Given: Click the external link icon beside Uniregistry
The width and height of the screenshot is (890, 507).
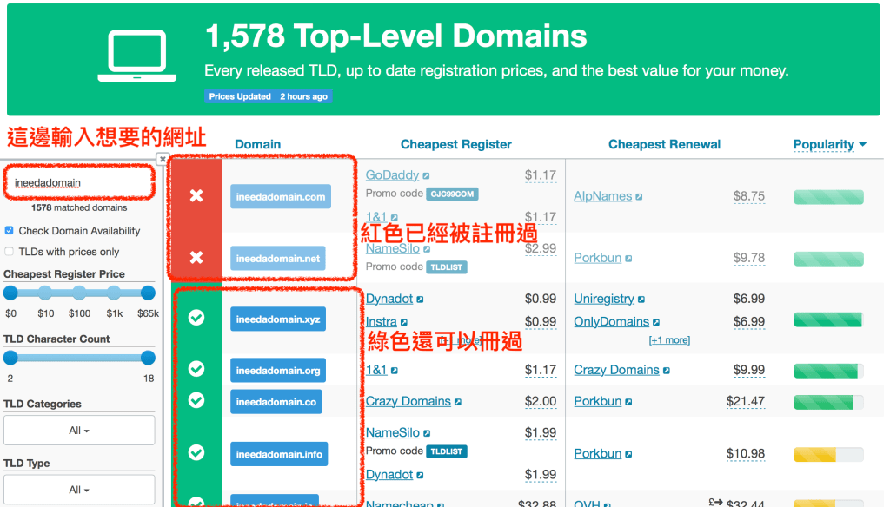Looking at the screenshot, I should coord(641,300).
